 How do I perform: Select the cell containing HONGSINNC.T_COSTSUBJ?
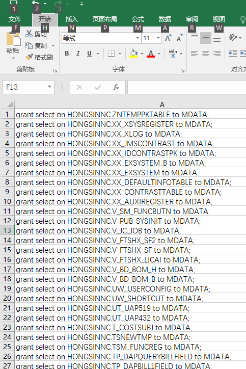[x=130, y=327]
